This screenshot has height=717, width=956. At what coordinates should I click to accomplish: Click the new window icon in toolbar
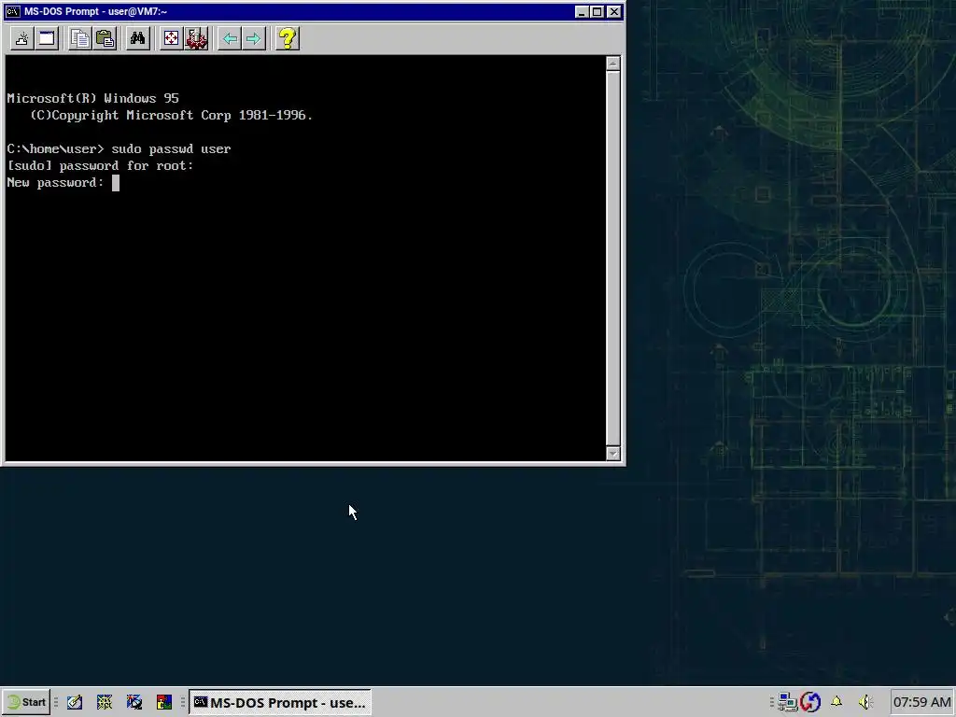(47, 39)
